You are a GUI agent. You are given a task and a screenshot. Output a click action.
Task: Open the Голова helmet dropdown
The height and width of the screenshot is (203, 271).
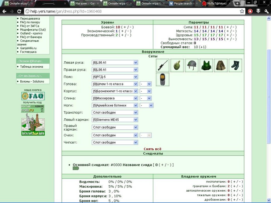pos(115,84)
